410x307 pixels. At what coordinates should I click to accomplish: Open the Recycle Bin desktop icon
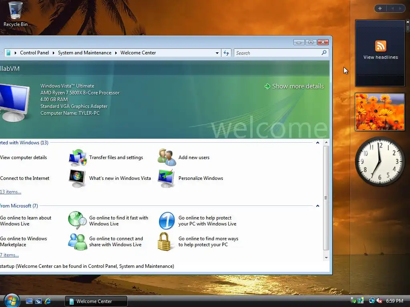pos(15,14)
